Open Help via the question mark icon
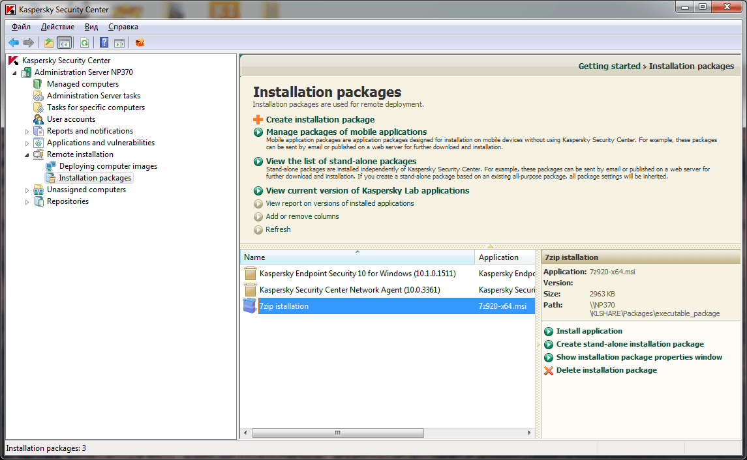Screen dimensions: 747x460 (x=104, y=43)
